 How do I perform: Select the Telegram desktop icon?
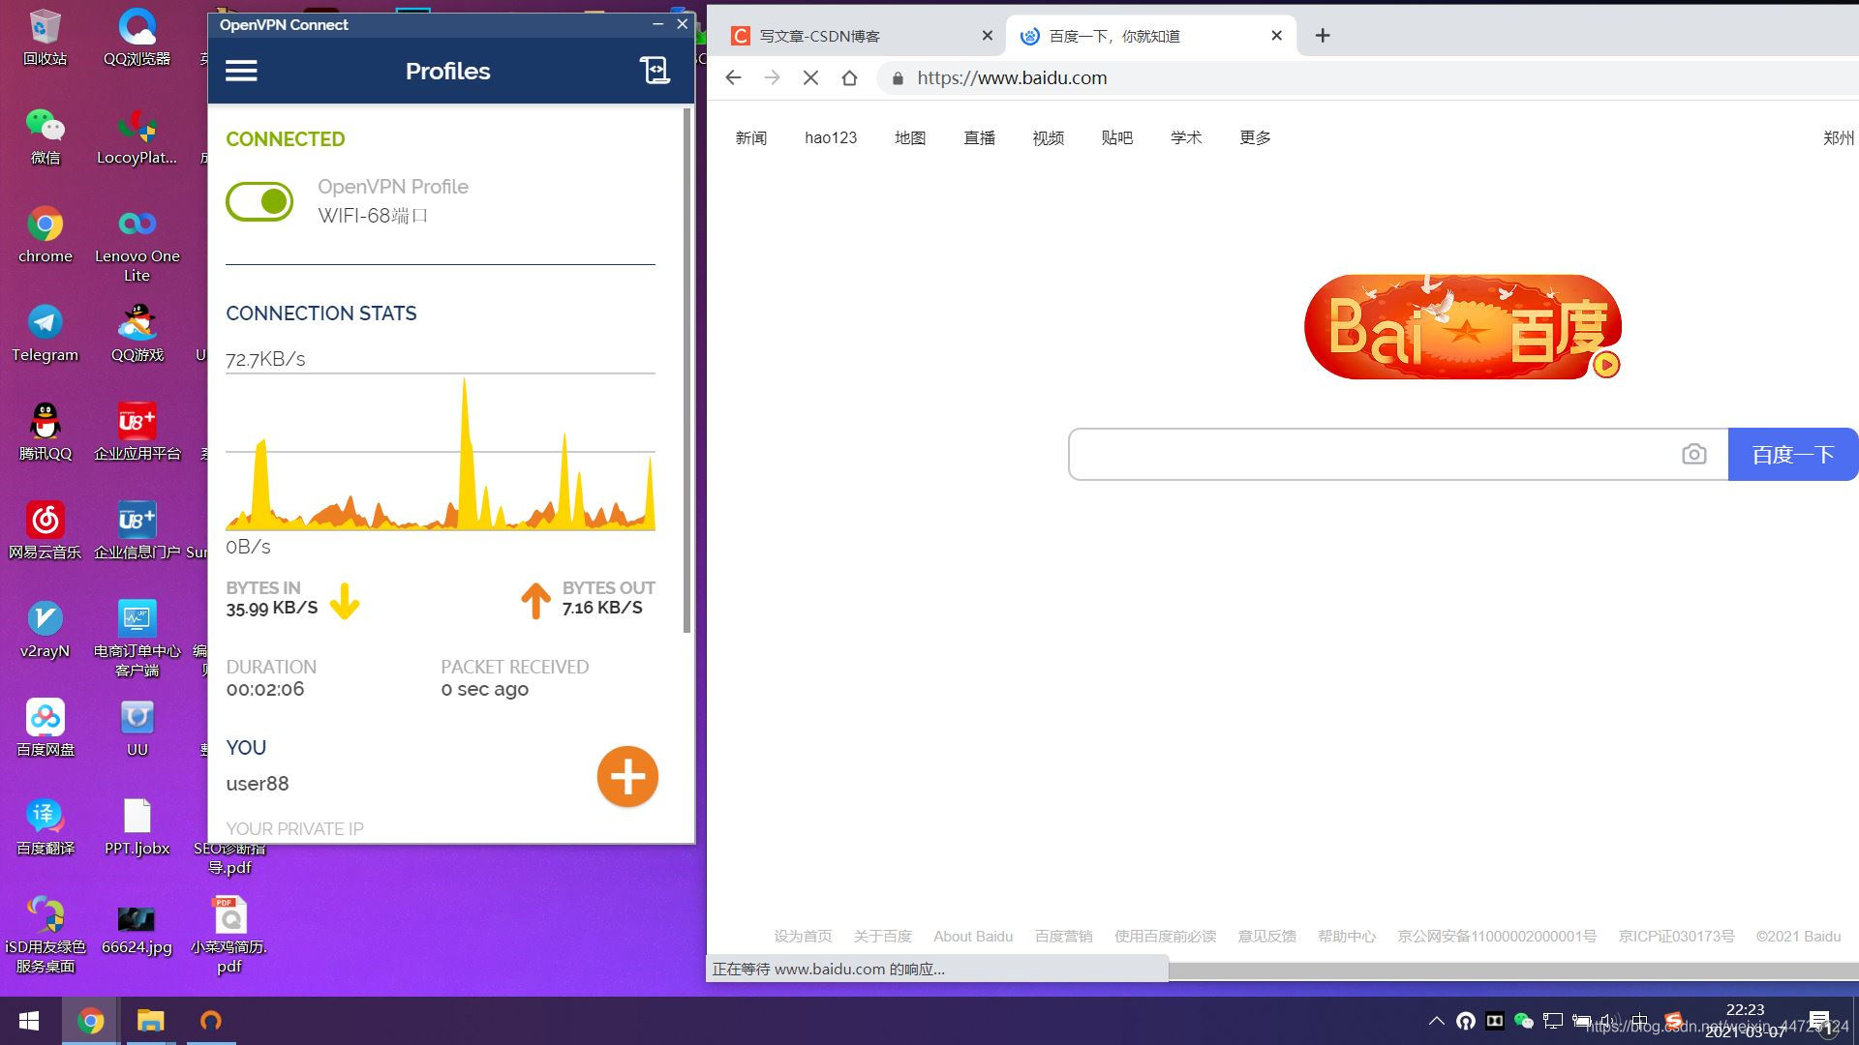pos(46,334)
